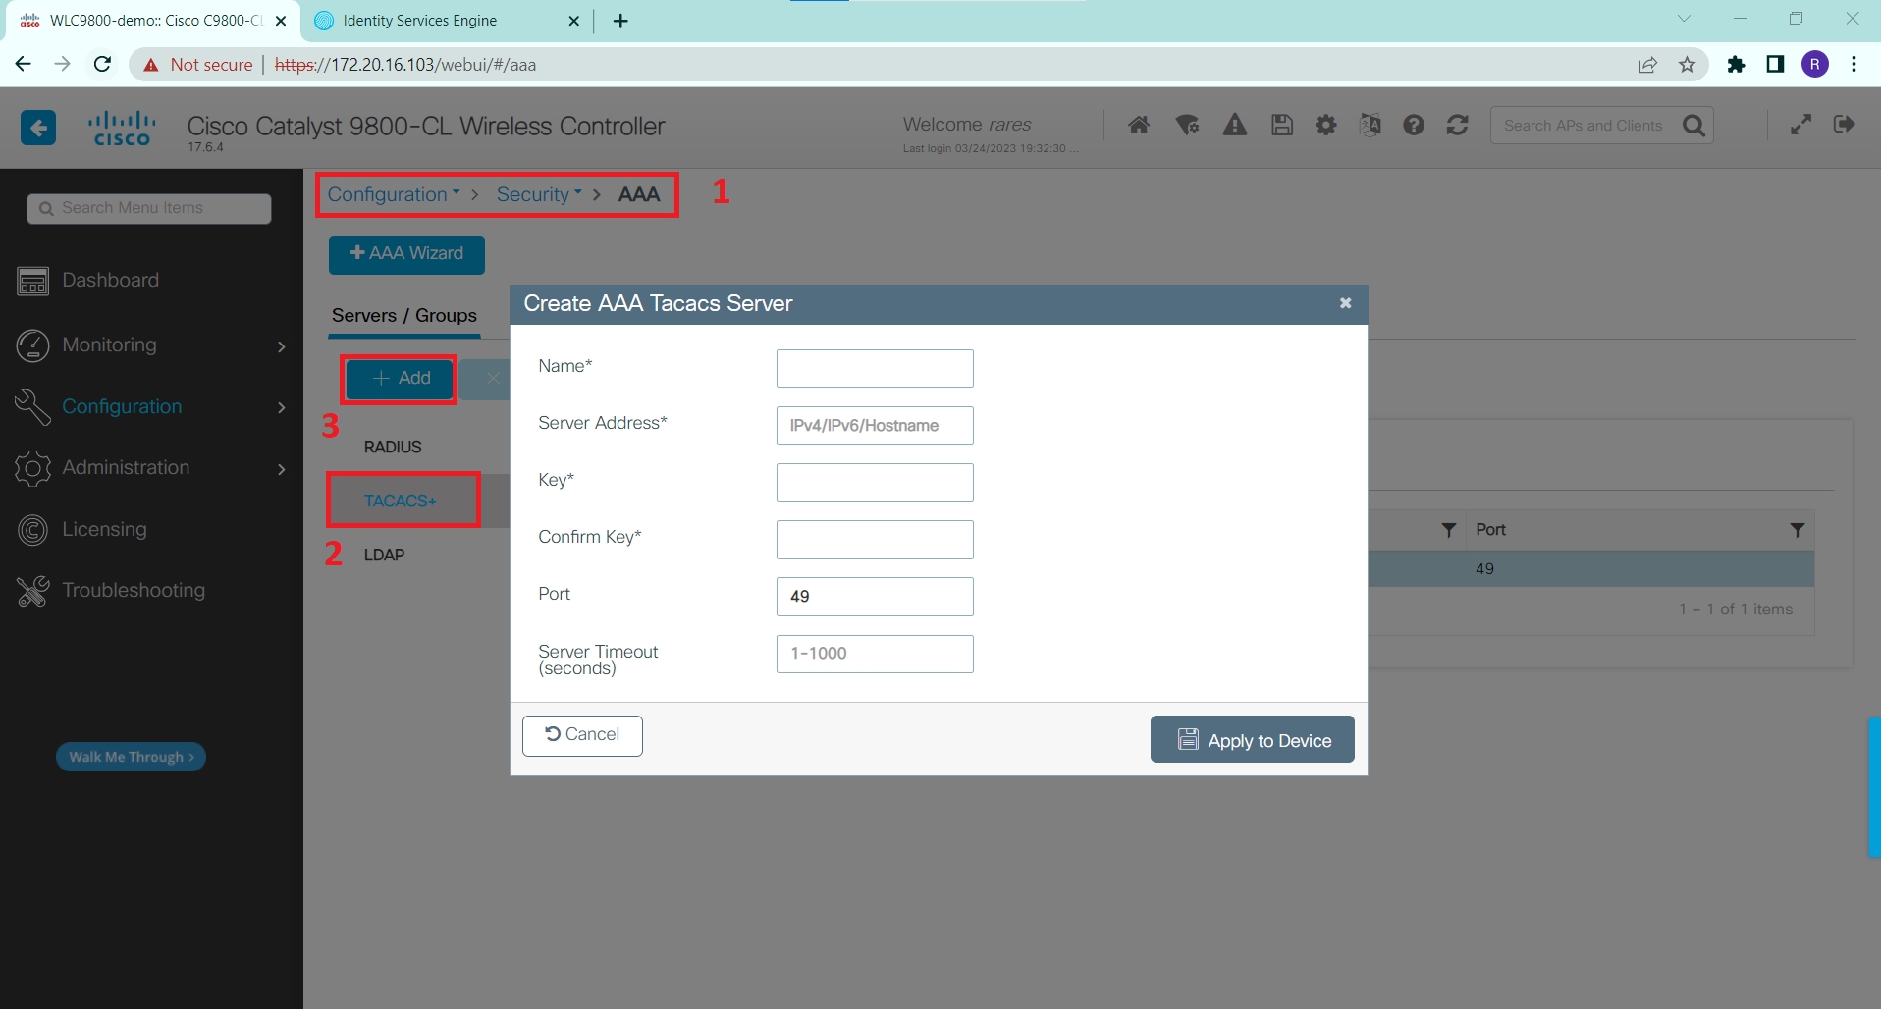Image resolution: width=1881 pixels, height=1009 pixels.
Task: Click the Dashboard icon in the sidebar
Action: tap(32, 281)
